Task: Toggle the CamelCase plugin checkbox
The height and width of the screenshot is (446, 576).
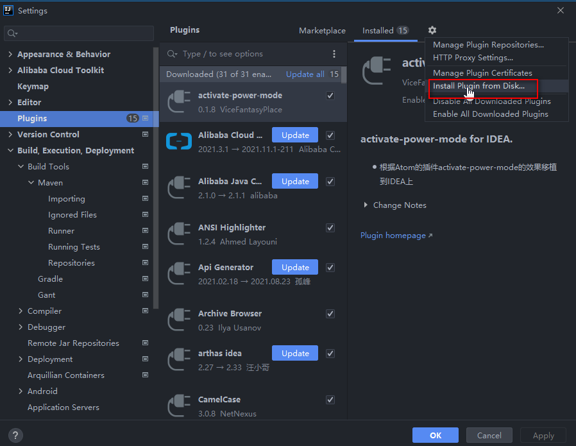Action: (330, 400)
